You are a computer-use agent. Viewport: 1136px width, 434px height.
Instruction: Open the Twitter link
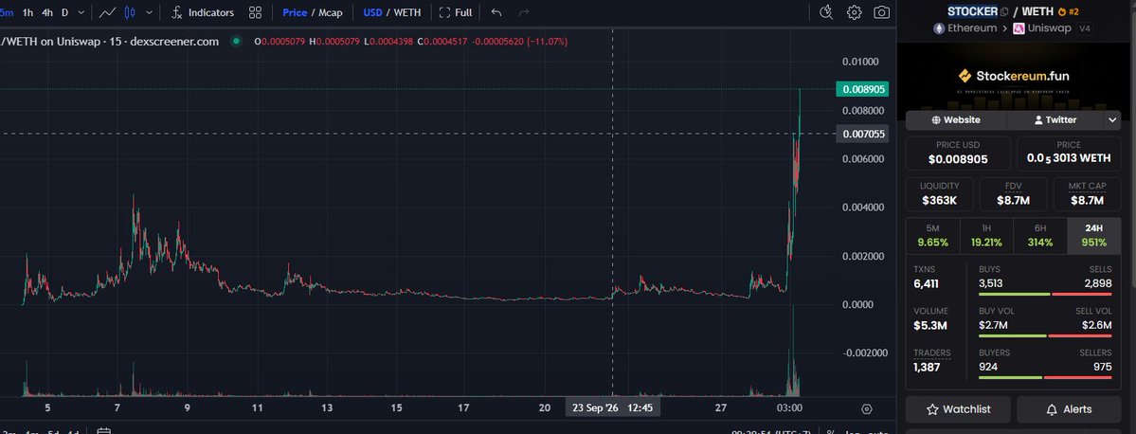coord(1055,119)
